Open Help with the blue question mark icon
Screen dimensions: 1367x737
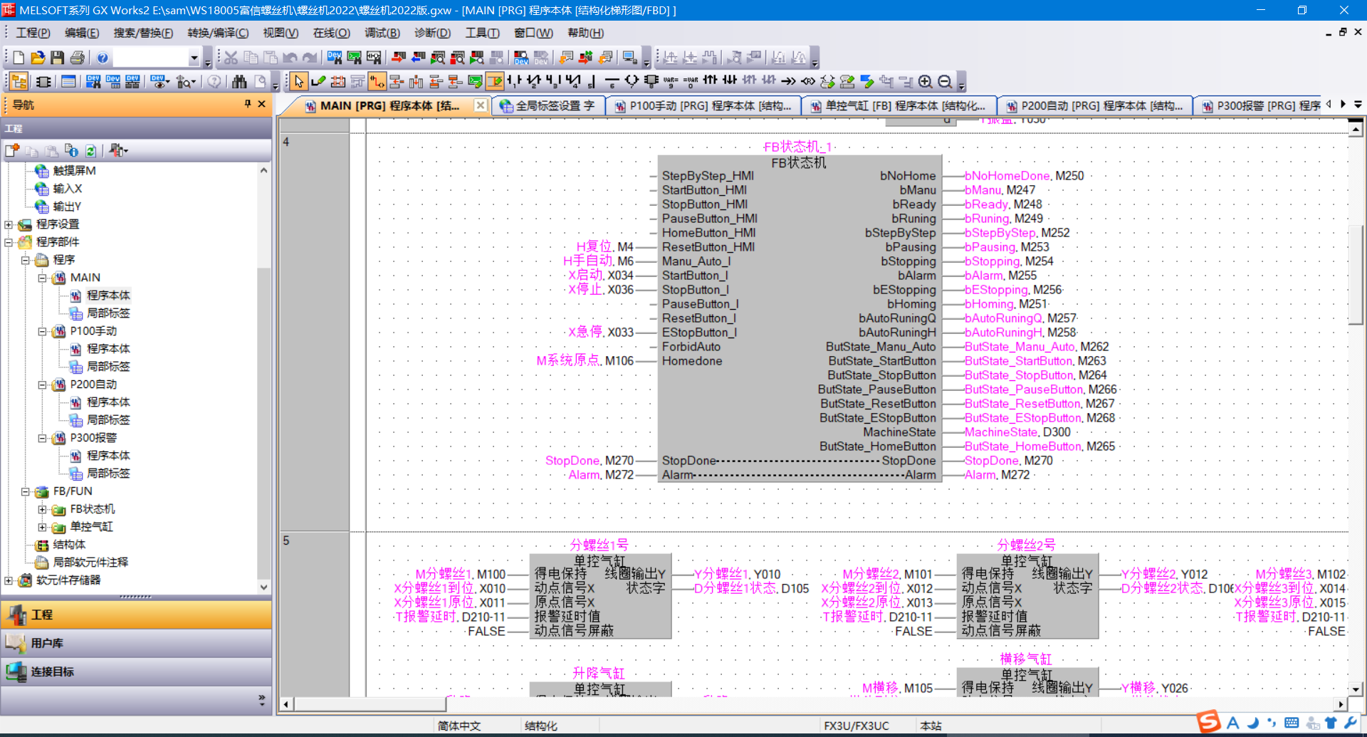(103, 58)
